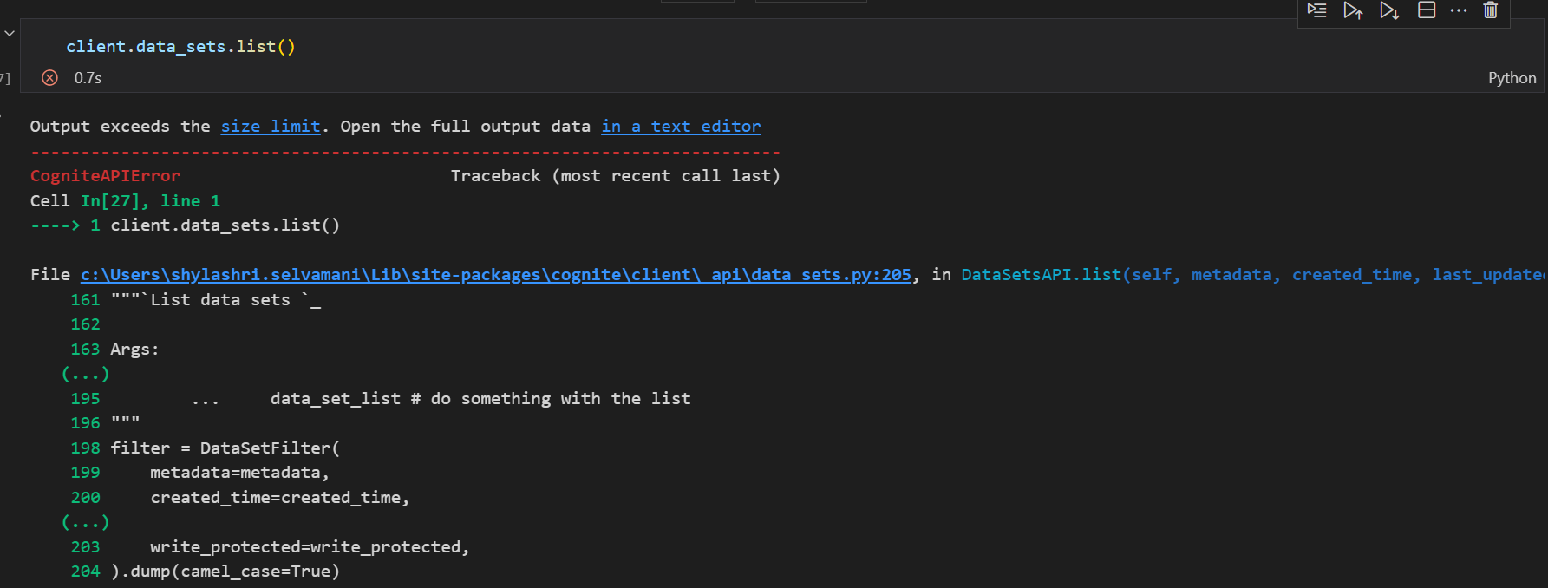Click traceback line 198 'filter = DataSetFilter('

tap(206, 448)
